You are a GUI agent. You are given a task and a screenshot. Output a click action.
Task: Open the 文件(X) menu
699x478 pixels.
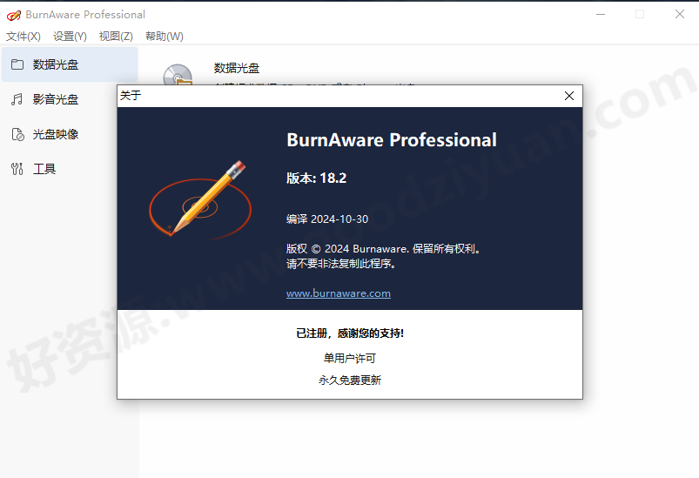click(x=24, y=36)
